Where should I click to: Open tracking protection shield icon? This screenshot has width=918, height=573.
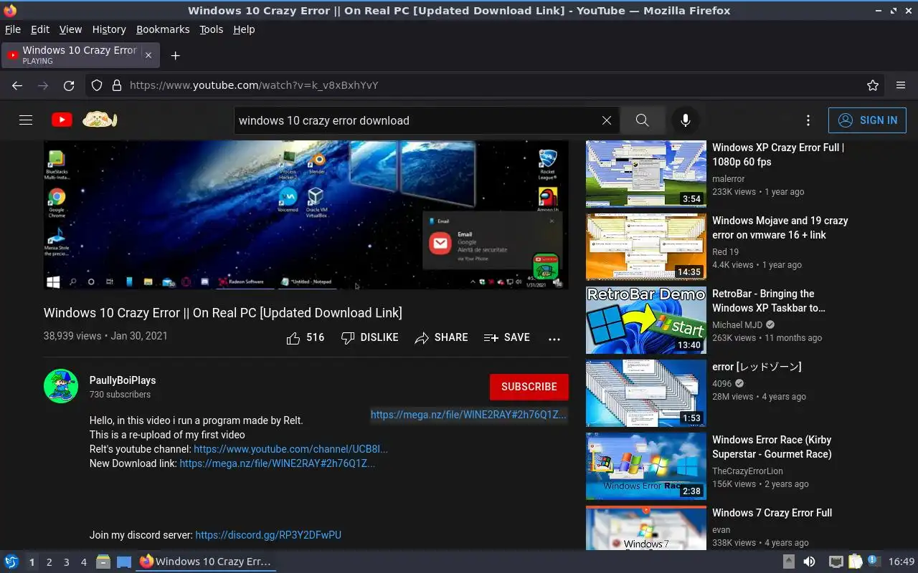[x=97, y=85]
